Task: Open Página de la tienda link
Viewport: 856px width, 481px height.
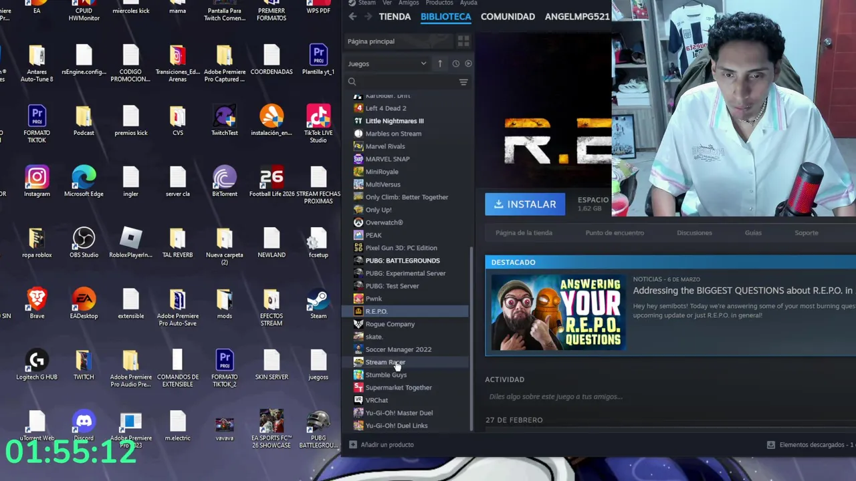Action: click(524, 233)
